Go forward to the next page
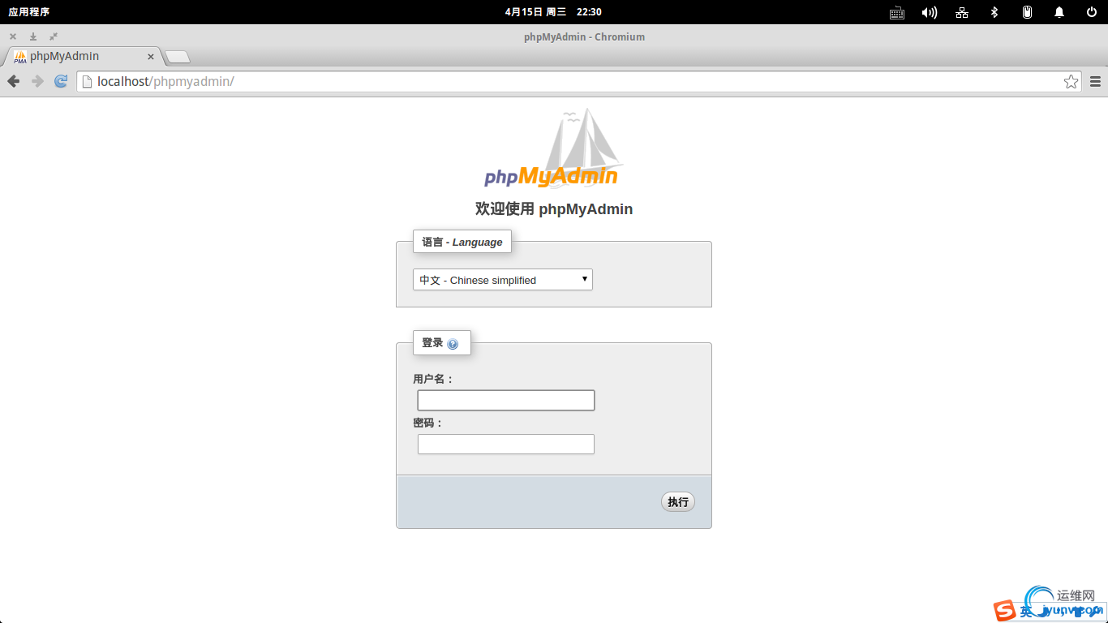 click(x=37, y=81)
